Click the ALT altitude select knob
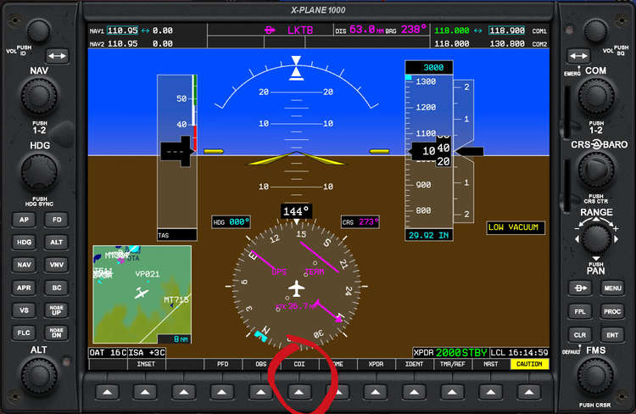The width and height of the screenshot is (636, 414). (39, 376)
